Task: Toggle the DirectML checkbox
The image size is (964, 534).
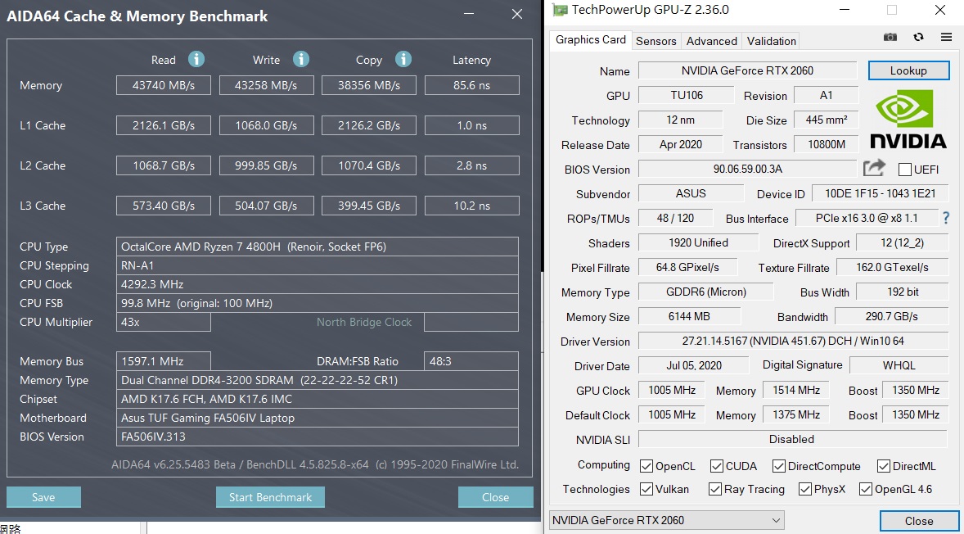Action: 884,466
